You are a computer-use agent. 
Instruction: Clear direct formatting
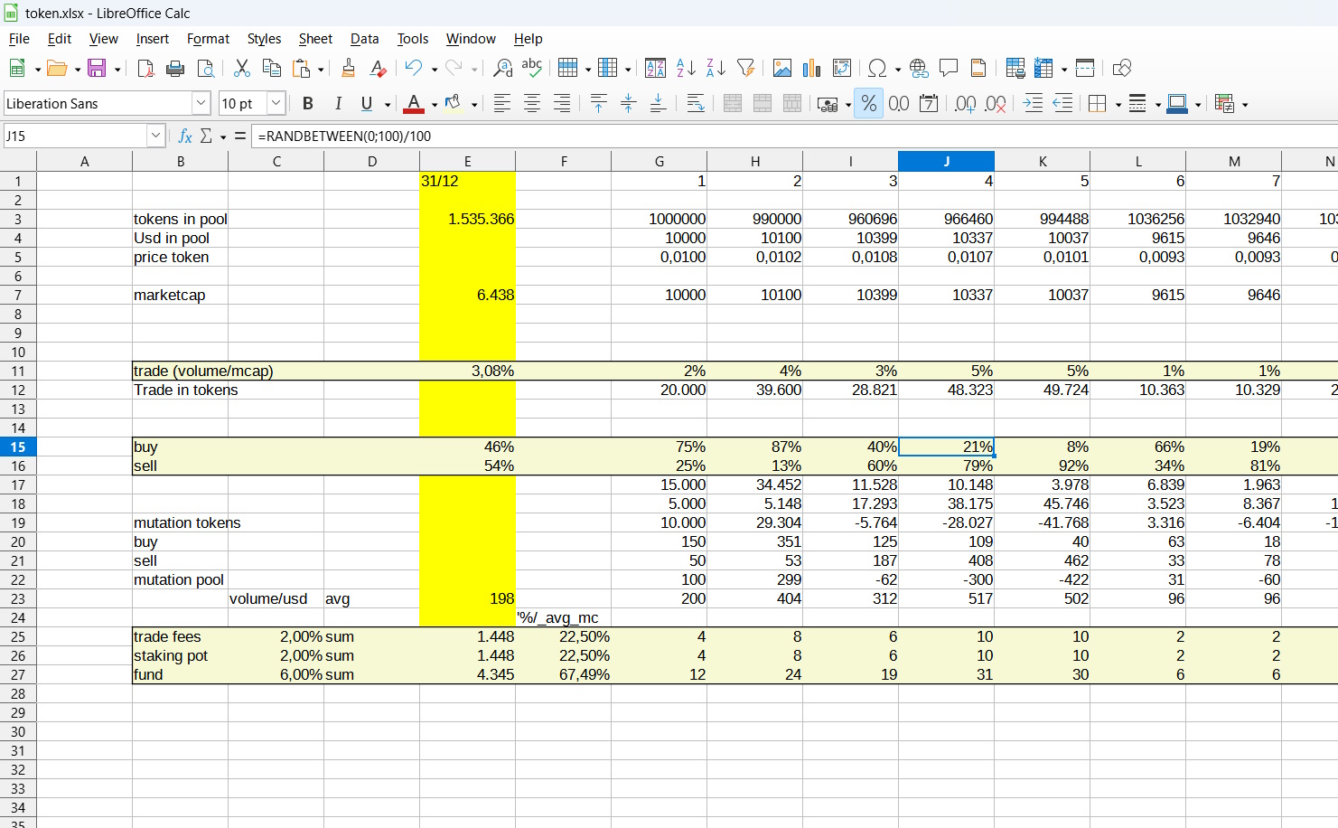click(379, 68)
